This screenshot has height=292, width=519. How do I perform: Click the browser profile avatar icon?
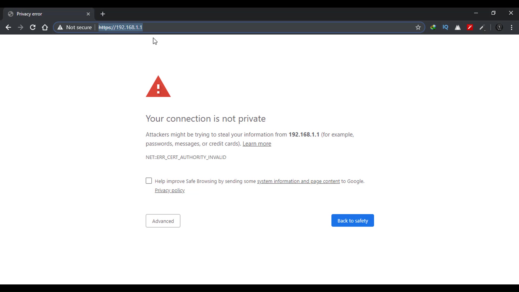499,27
